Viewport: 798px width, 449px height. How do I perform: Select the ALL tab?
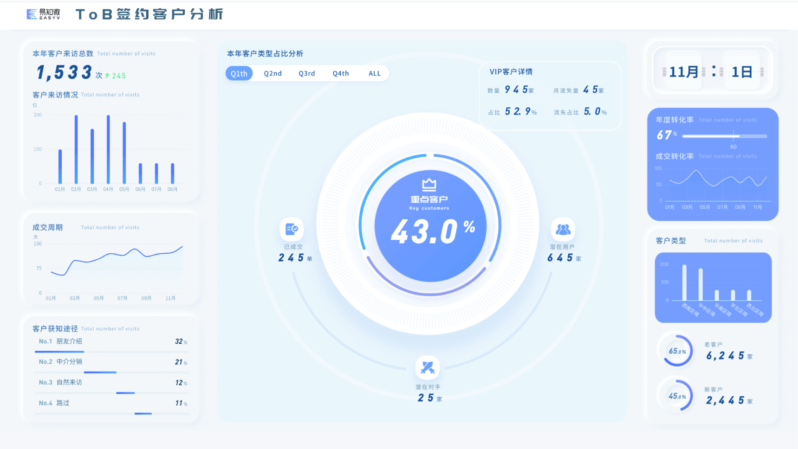(x=375, y=73)
